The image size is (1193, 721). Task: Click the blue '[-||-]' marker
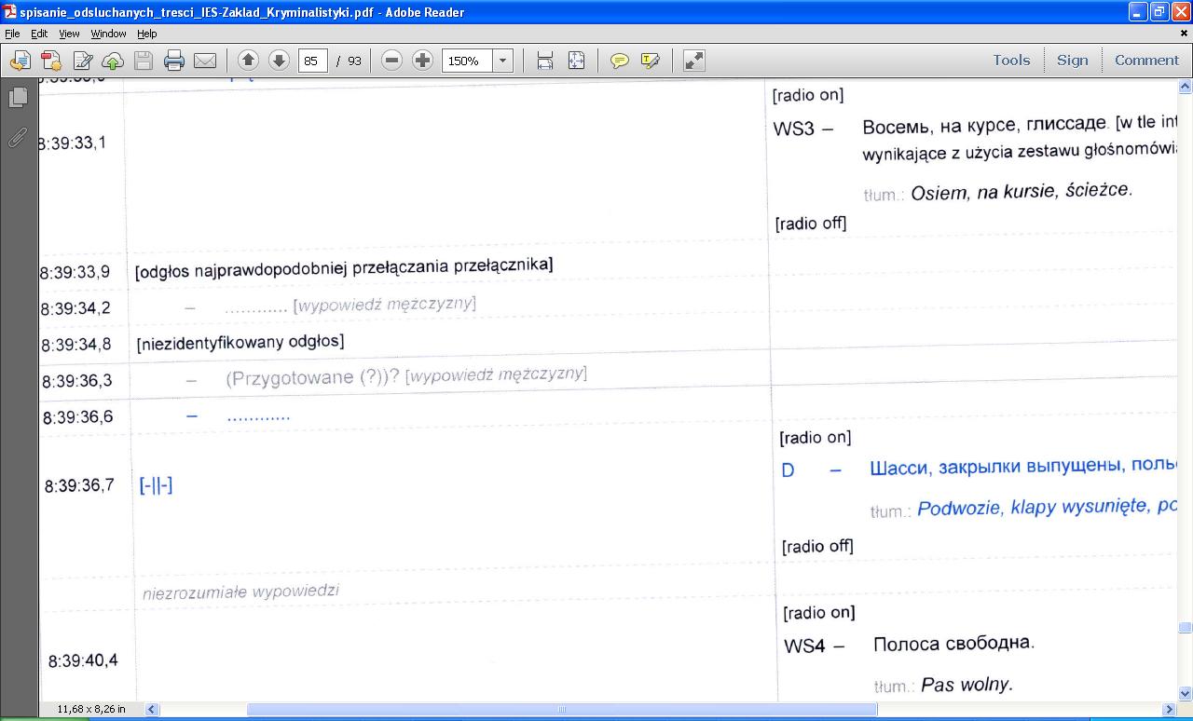156,484
